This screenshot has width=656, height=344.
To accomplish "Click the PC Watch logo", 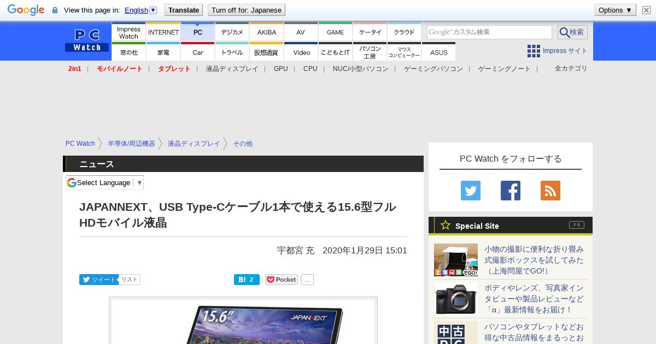I will [x=87, y=41].
